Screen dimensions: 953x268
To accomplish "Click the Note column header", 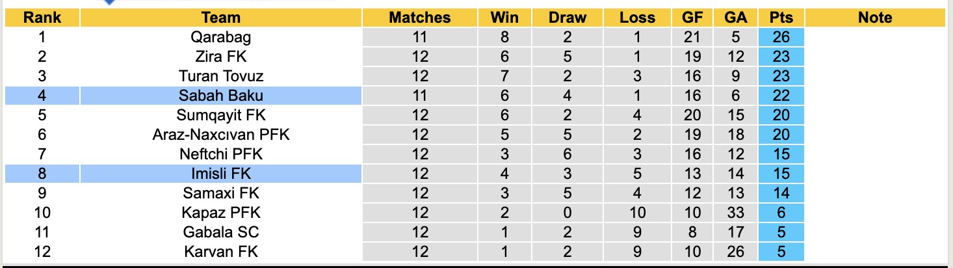I will [875, 18].
